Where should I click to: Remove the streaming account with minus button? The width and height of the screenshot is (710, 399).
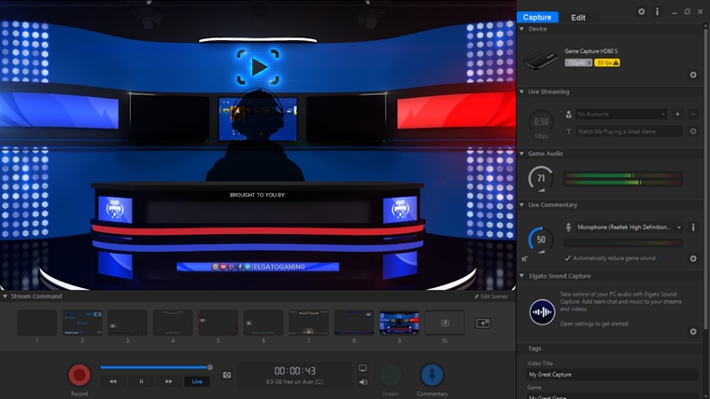pyautogui.click(x=693, y=115)
